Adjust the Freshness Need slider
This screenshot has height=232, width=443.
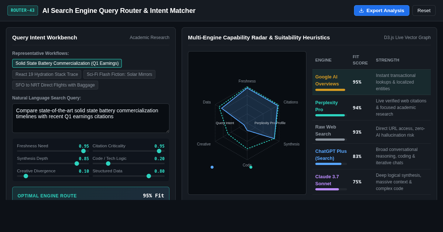pyautogui.click(x=53, y=151)
